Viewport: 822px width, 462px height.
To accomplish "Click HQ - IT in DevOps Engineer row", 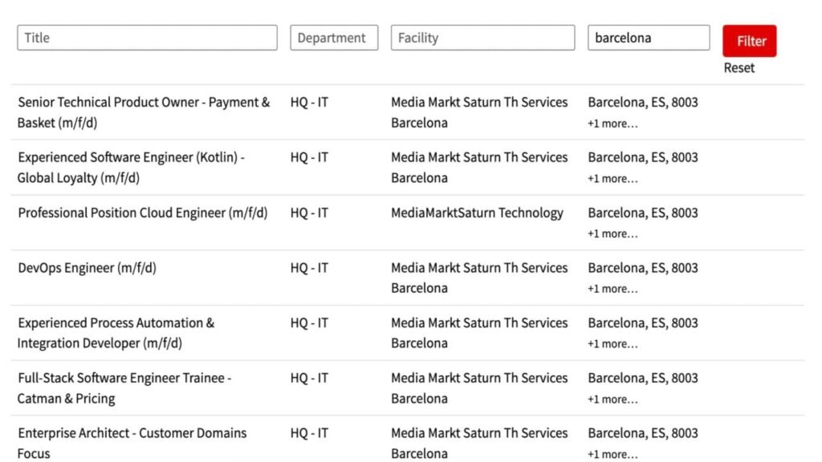I will [x=309, y=268].
